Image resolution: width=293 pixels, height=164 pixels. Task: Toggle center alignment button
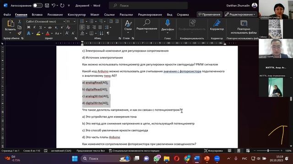(x=88, y=27)
